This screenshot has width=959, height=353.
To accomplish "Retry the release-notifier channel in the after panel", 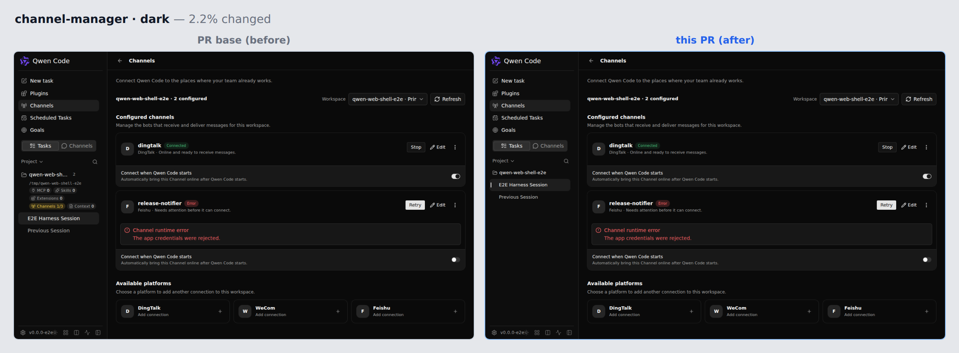I will click(886, 205).
